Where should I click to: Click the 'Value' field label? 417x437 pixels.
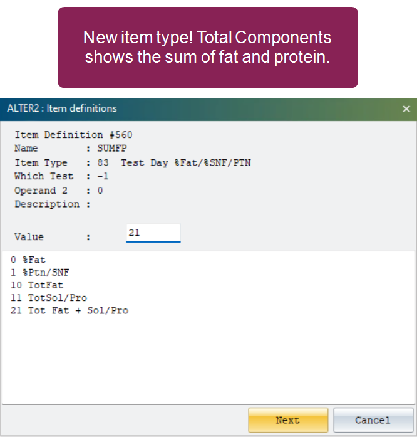[29, 237]
